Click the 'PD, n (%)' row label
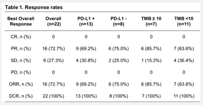Screen dimensions: 203x105 pos(21,73)
